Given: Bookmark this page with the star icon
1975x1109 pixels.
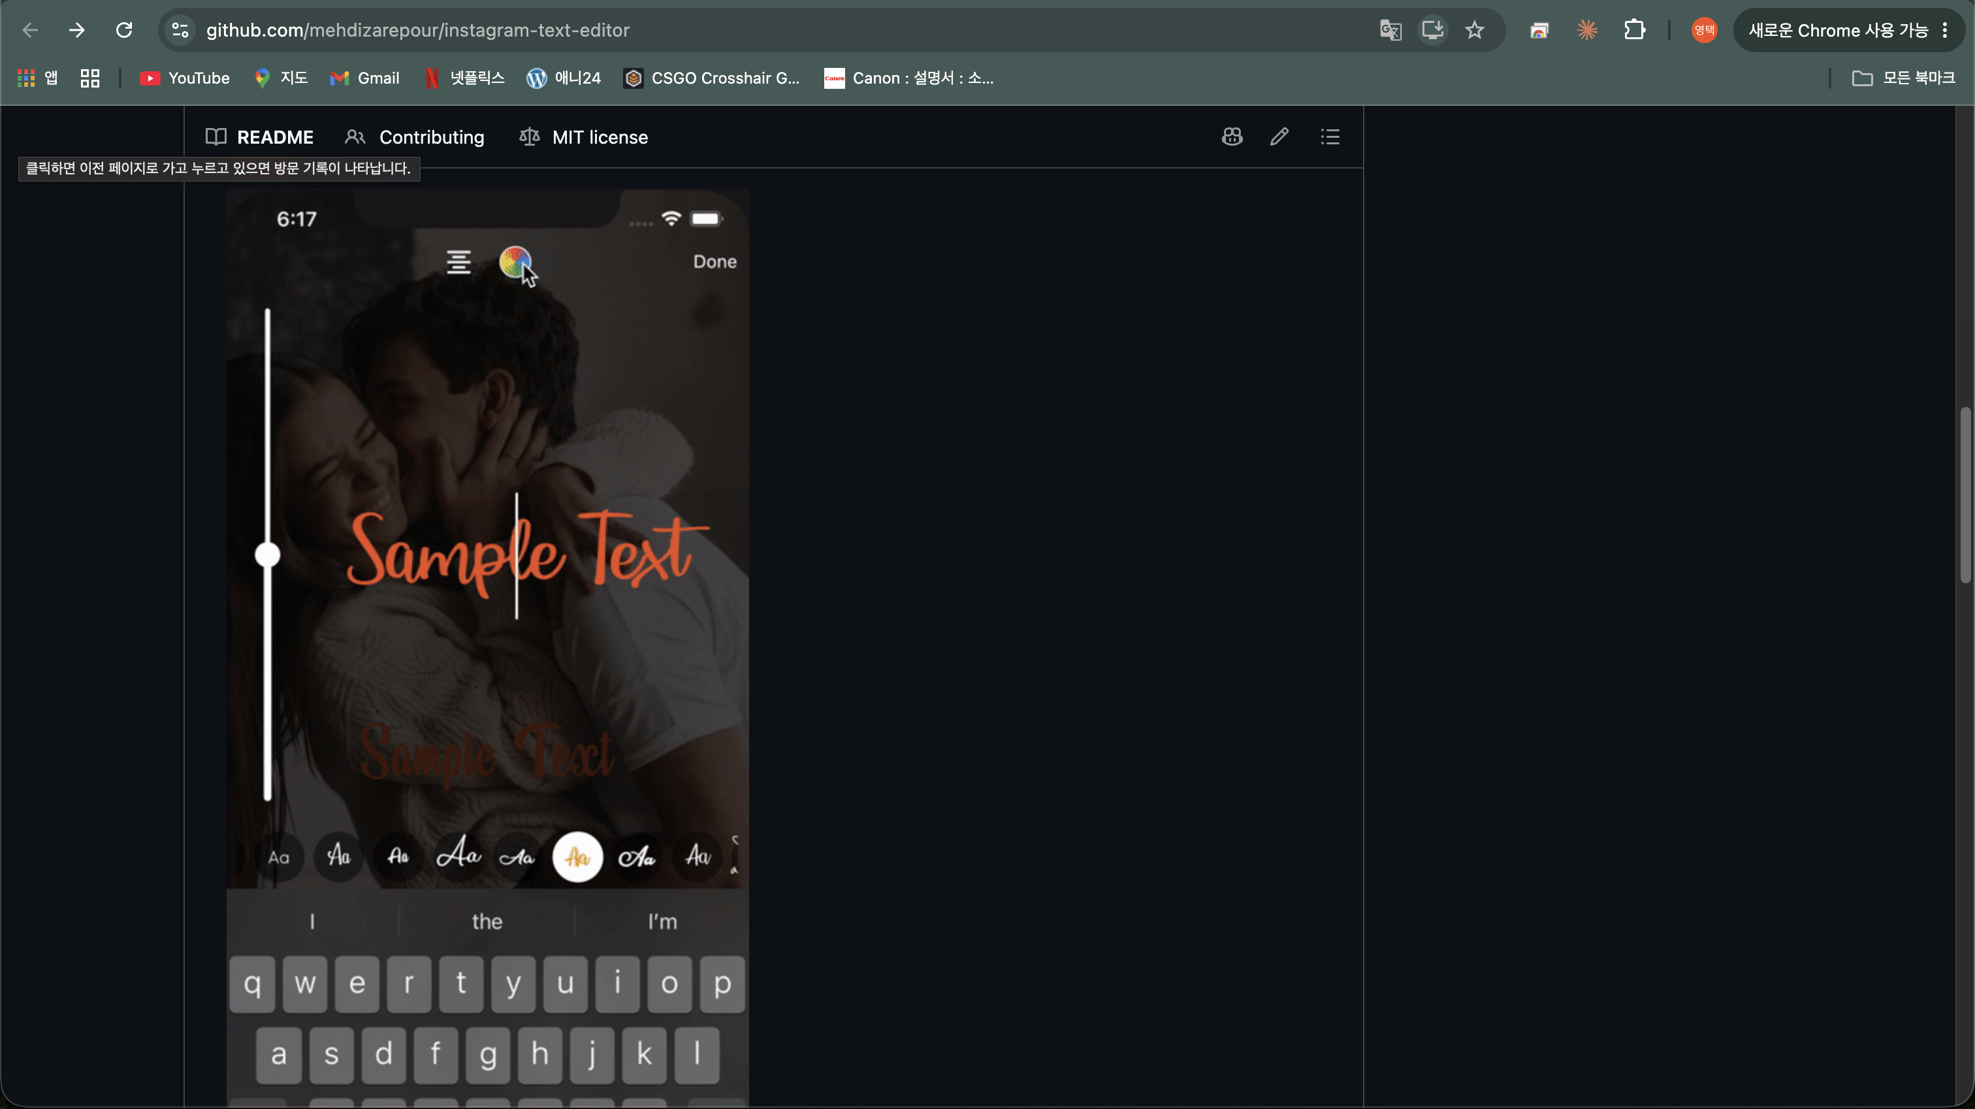Looking at the screenshot, I should pos(1474,30).
